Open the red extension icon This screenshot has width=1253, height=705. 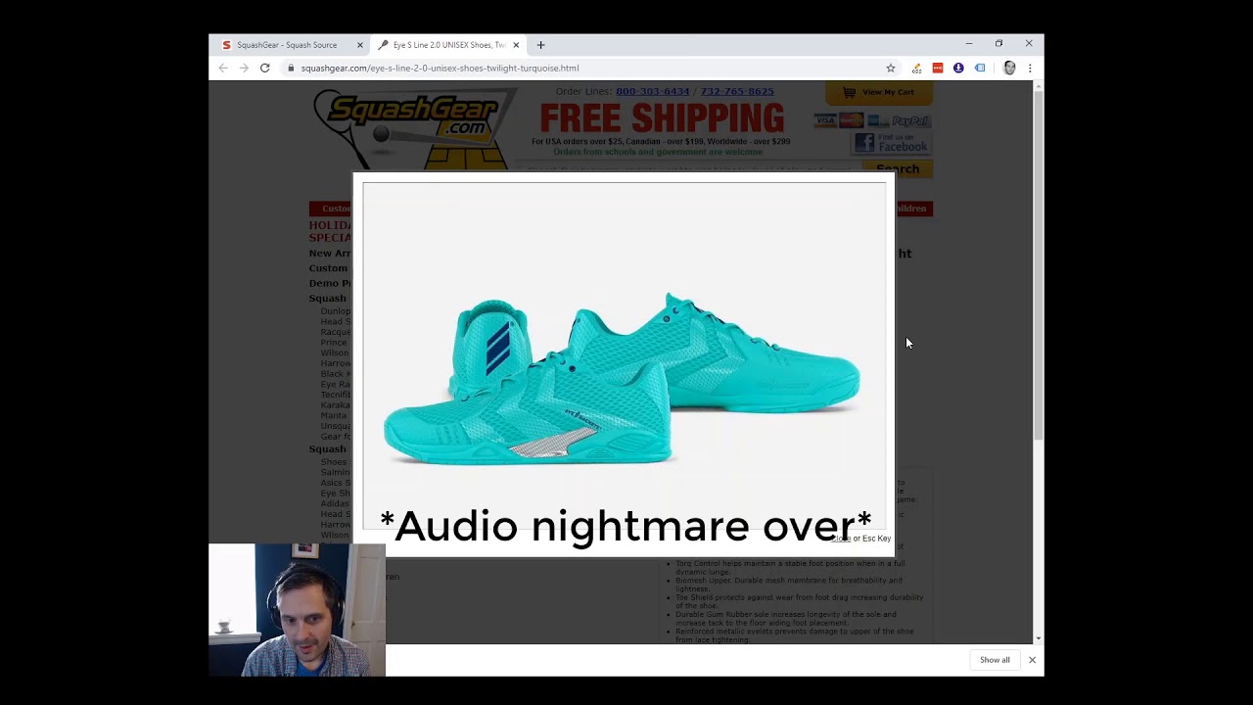coord(938,68)
